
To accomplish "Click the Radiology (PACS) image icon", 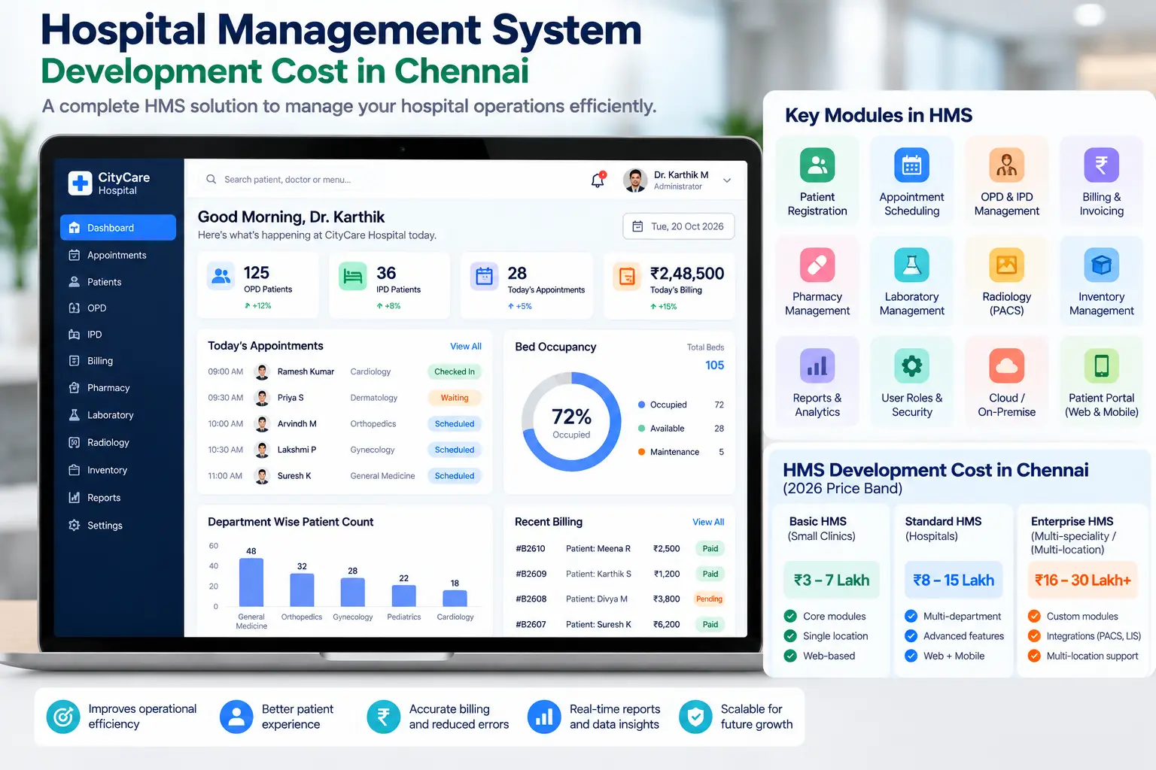I will 1006,265.
